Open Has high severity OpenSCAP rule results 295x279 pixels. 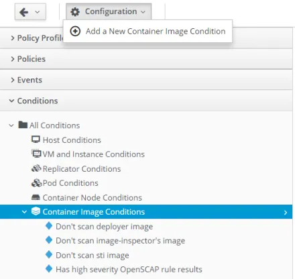129,270
